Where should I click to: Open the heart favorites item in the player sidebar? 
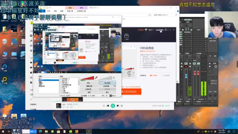[x=31, y=63]
